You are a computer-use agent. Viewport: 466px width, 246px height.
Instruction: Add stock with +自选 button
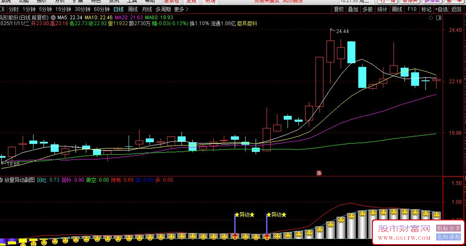[441, 9]
